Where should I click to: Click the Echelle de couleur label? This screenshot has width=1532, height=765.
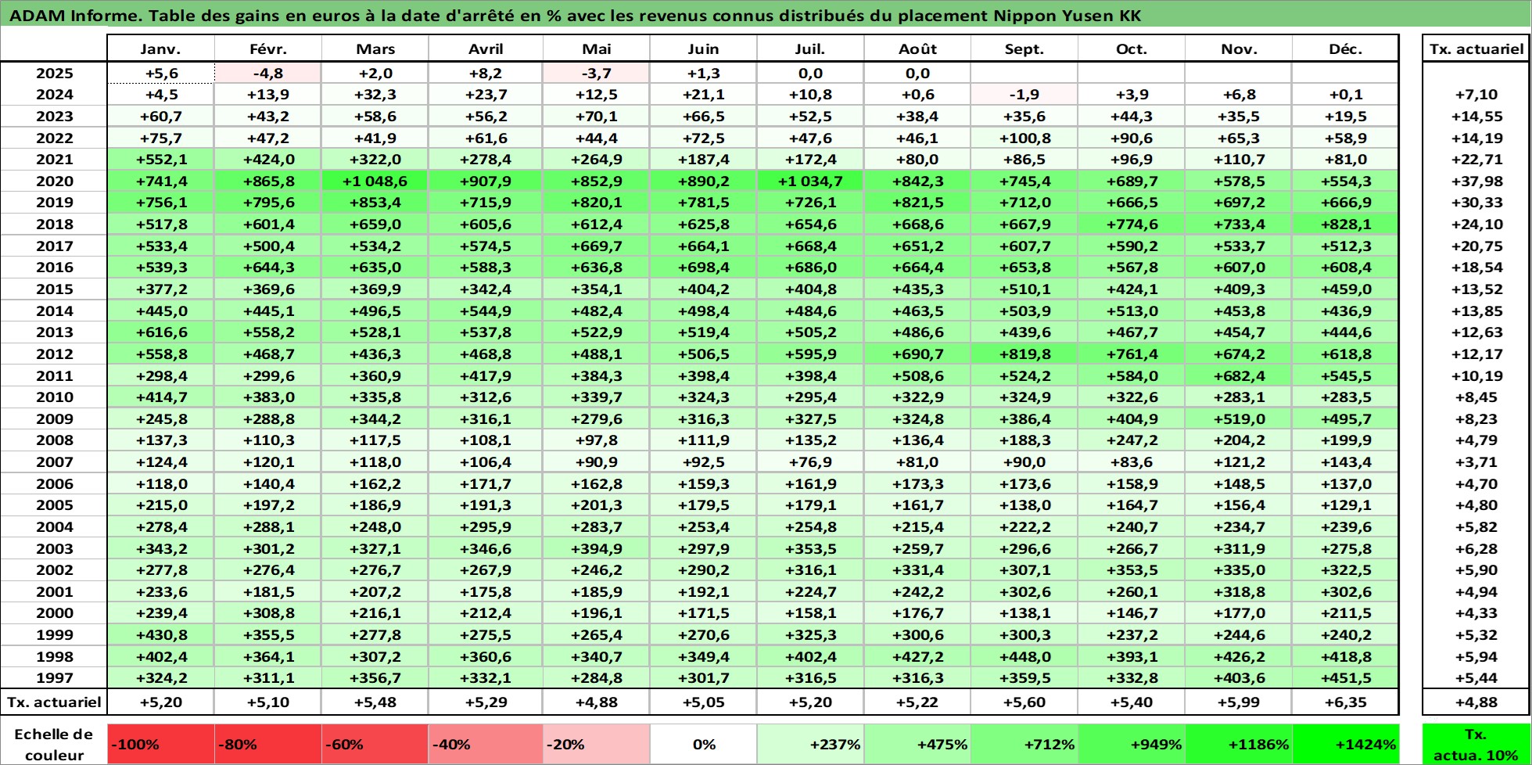click(54, 744)
